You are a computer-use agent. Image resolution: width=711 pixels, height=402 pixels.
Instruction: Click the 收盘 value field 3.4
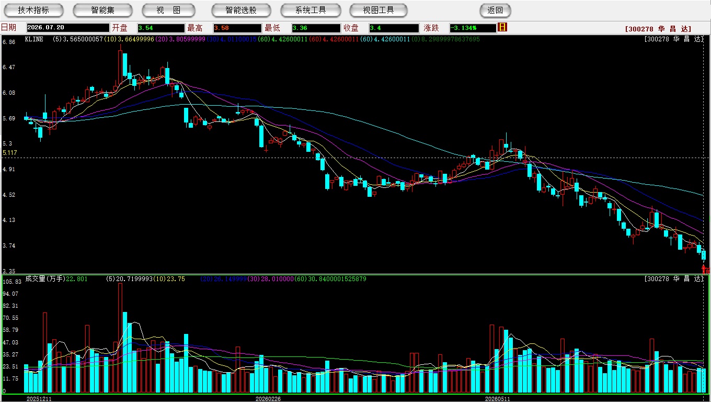(x=394, y=28)
